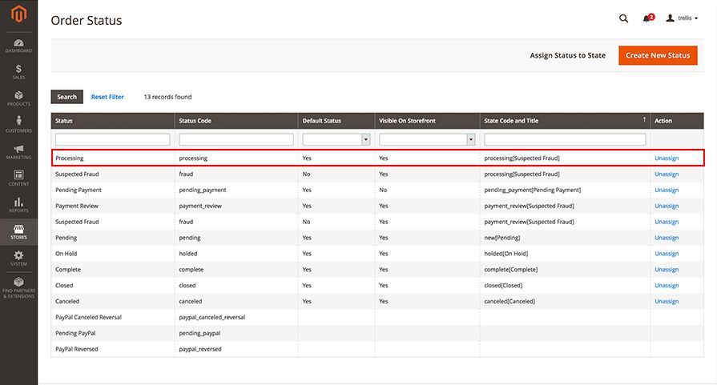Image resolution: width=717 pixels, height=385 pixels.
Task: Open the trellis user account dropdown
Action: pyautogui.click(x=682, y=18)
